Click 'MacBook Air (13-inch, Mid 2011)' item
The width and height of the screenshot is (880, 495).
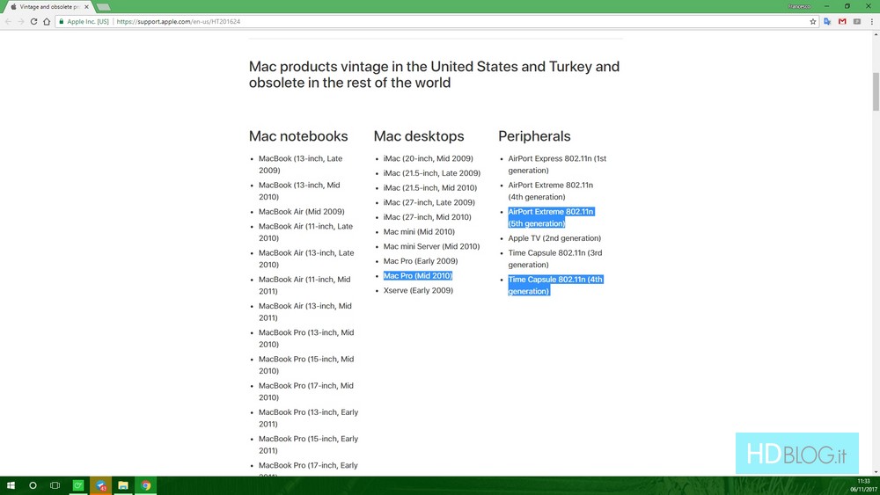pos(305,312)
